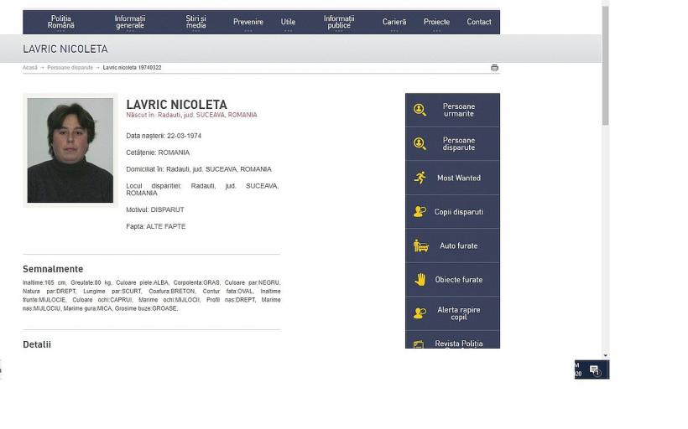Click the print page icon
Viewport: 688px width, 429px height.
(x=494, y=68)
